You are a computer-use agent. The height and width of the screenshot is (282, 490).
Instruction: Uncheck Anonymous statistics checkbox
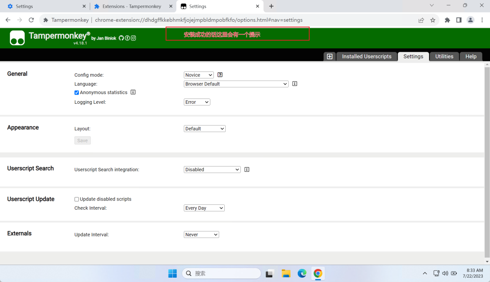click(x=77, y=92)
